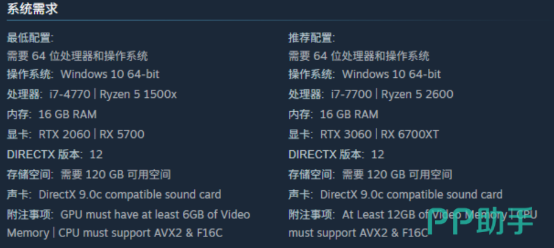
Task: Click the minimum processor line with i7-4770
Action: point(92,94)
